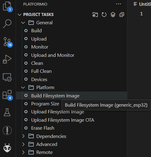Screen dimensions: 151x157
Task: Open Source Control with 16 changes
Action: click(7, 42)
